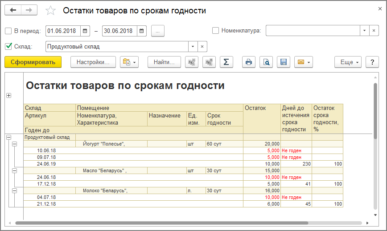Image resolution: width=387 pixels, height=231 pixels.
Task: Click the start date field 01.06.2018
Action: pos(63,31)
